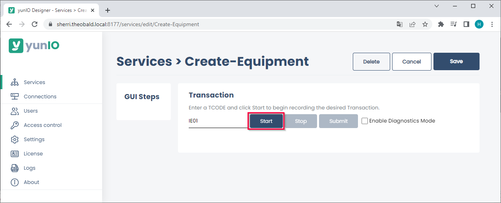
Task: Click the Cancel button
Action: (x=412, y=61)
